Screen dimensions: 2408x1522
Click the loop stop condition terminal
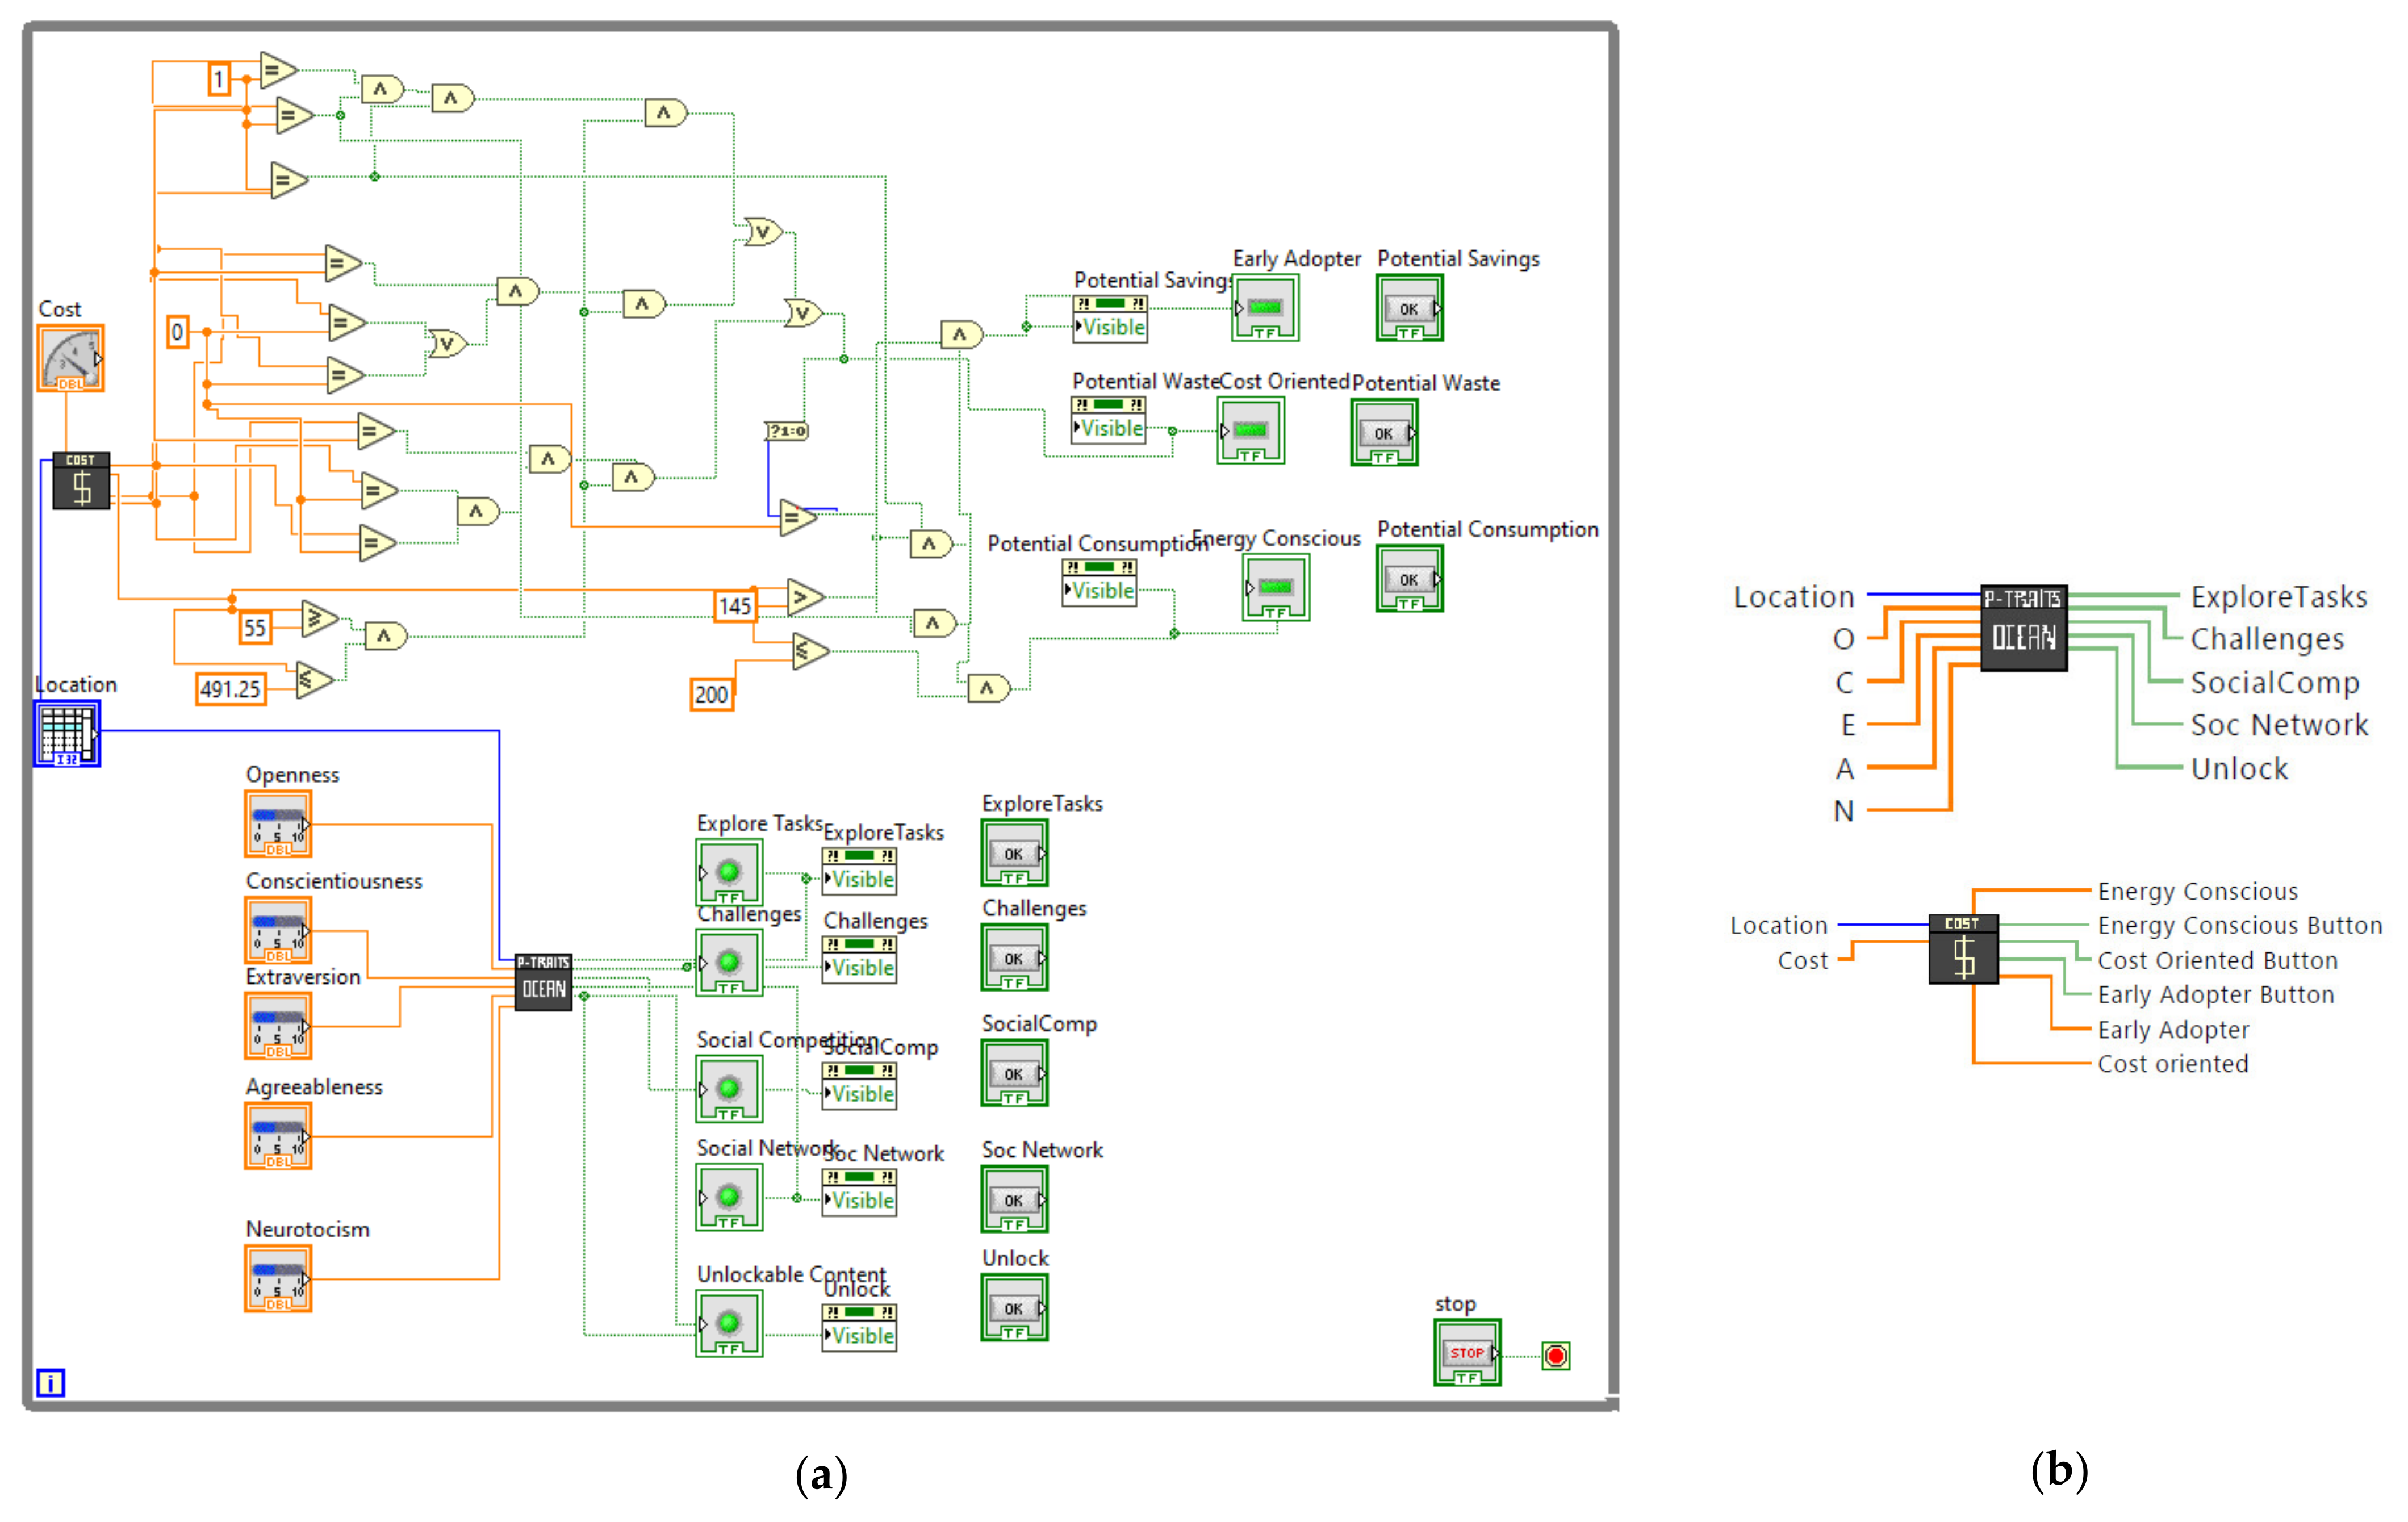pyautogui.click(x=1555, y=1355)
